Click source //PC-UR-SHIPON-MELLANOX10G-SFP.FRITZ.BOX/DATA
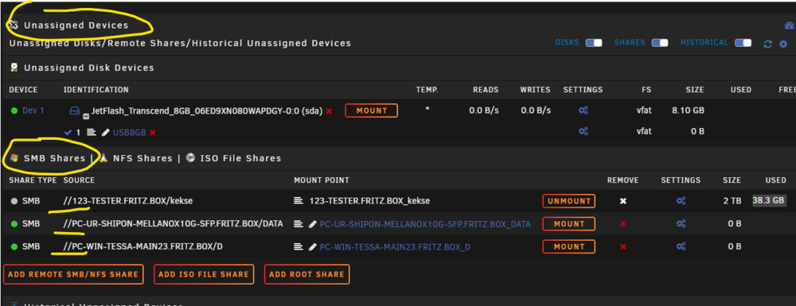This screenshot has height=306, width=796. coord(173,223)
